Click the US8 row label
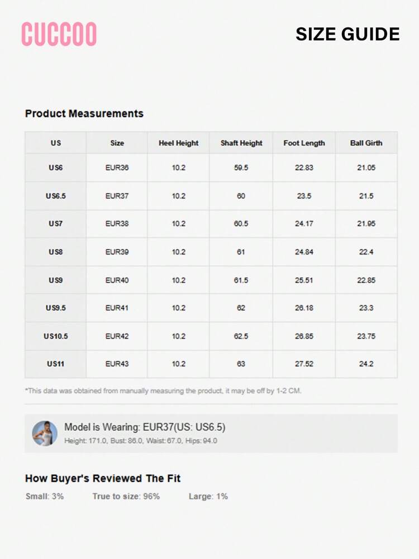 [55, 252]
